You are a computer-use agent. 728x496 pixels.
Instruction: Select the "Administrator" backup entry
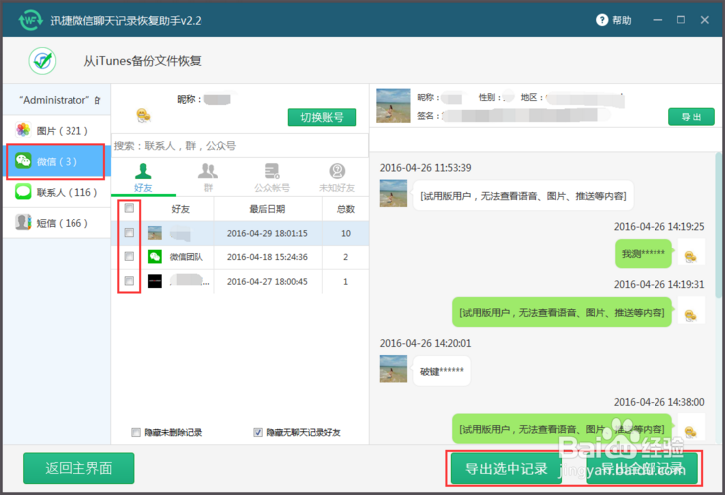57,100
